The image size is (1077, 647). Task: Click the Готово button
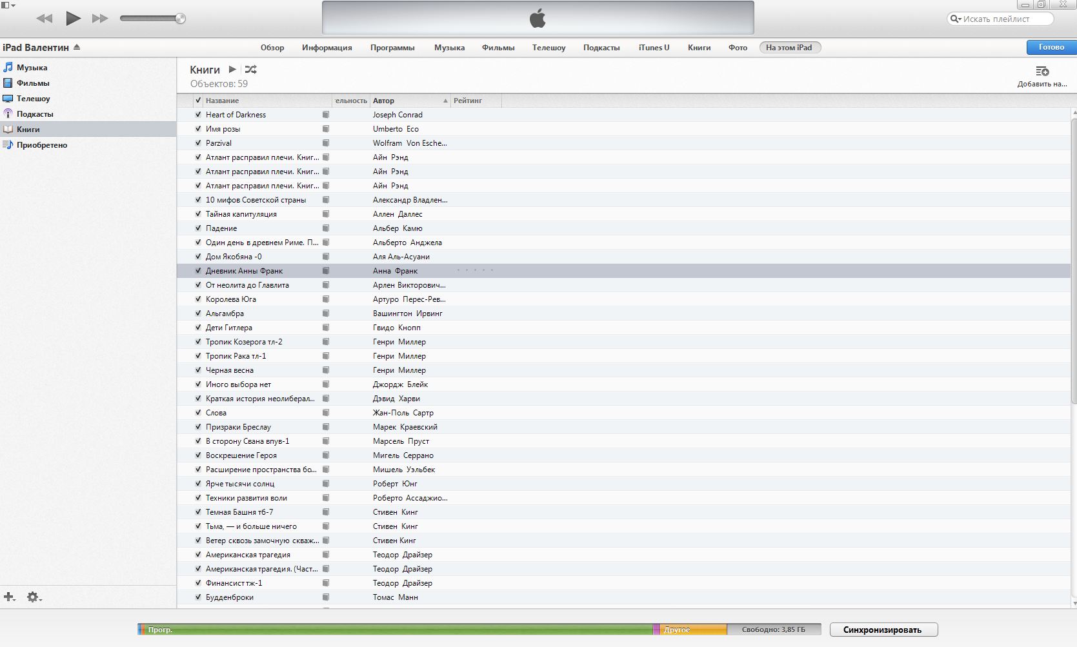(x=1051, y=47)
